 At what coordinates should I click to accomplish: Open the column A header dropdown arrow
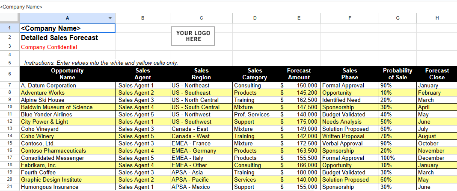tap(110, 18)
